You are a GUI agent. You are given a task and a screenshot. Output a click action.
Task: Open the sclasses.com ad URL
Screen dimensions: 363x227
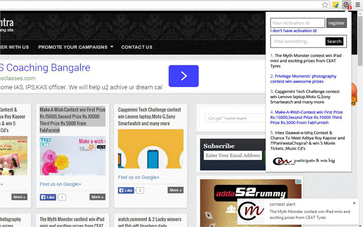(18, 78)
